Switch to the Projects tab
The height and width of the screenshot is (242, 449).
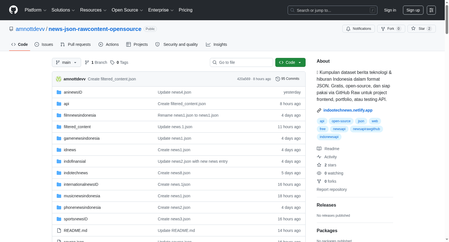click(137, 44)
